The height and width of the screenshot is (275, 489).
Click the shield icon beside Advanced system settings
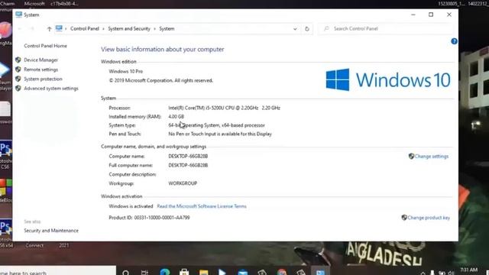point(18,89)
